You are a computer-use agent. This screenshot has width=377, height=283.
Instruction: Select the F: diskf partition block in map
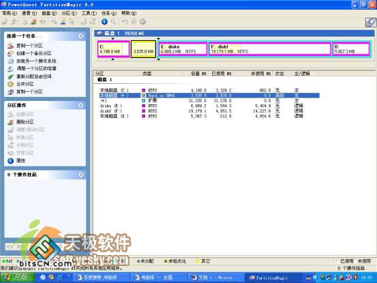[x=269, y=49]
